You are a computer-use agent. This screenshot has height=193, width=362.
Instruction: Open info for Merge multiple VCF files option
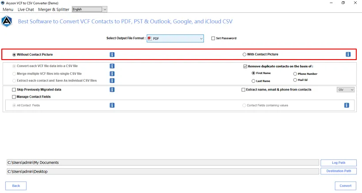pos(112,74)
